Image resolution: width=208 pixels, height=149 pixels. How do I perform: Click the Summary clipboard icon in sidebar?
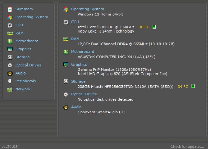(x=10, y=9)
